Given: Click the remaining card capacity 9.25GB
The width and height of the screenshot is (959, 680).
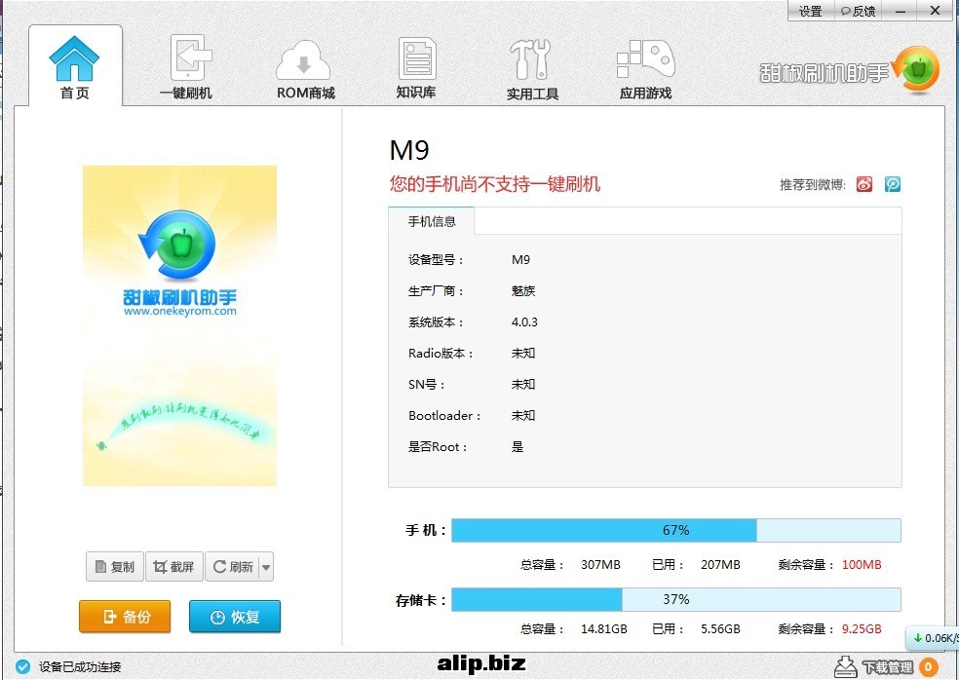Looking at the screenshot, I should [x=862, y=628].
